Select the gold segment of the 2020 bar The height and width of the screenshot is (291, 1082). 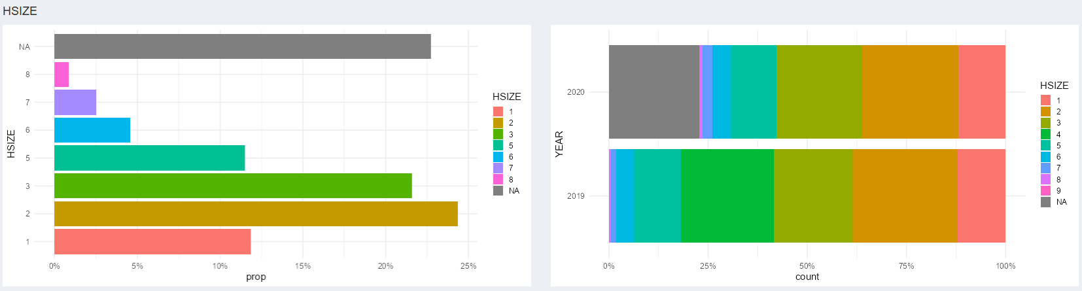pyautogui.click(x=910, y=92)
